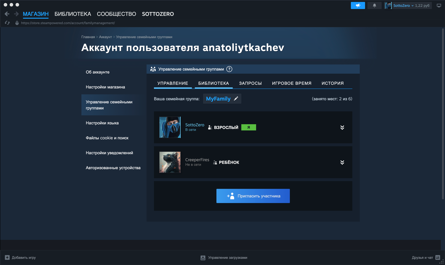This screenshot has height=265, width=445.
Task: Open Настройки языка in sidebar
Action: [x=102, y=123]
